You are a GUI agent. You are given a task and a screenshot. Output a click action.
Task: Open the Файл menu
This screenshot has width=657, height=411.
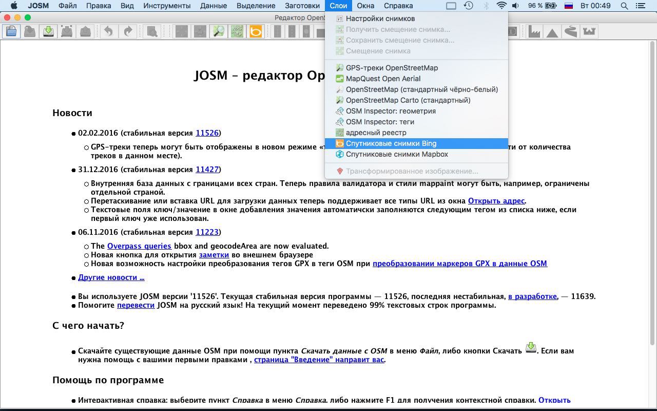point(68,6)
